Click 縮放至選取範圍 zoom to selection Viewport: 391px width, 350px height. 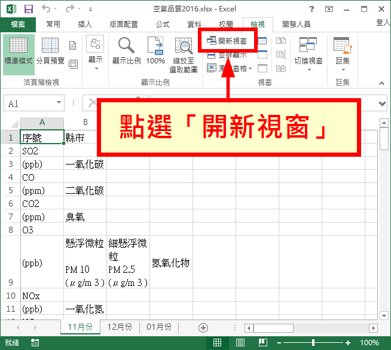184,56
